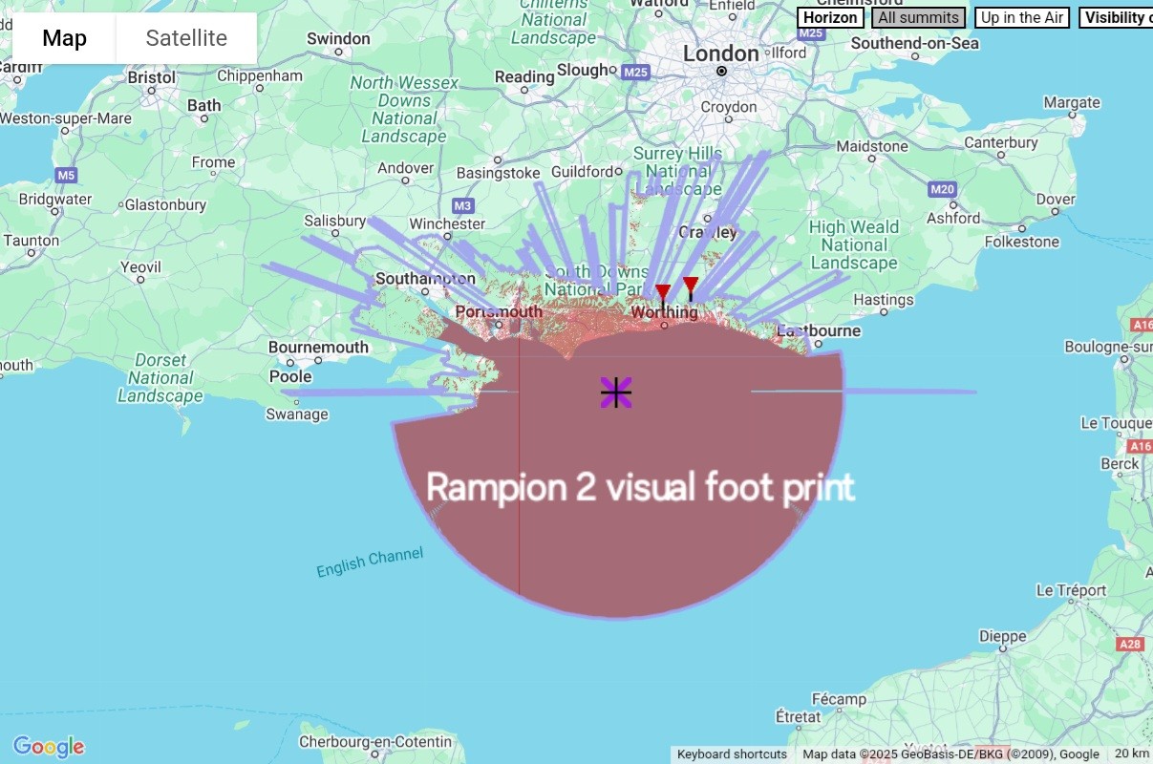Click the 20 km map scale
The image size is (1153, 764).
pos(1131,754)
